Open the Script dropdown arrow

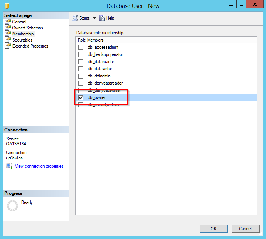94,18
